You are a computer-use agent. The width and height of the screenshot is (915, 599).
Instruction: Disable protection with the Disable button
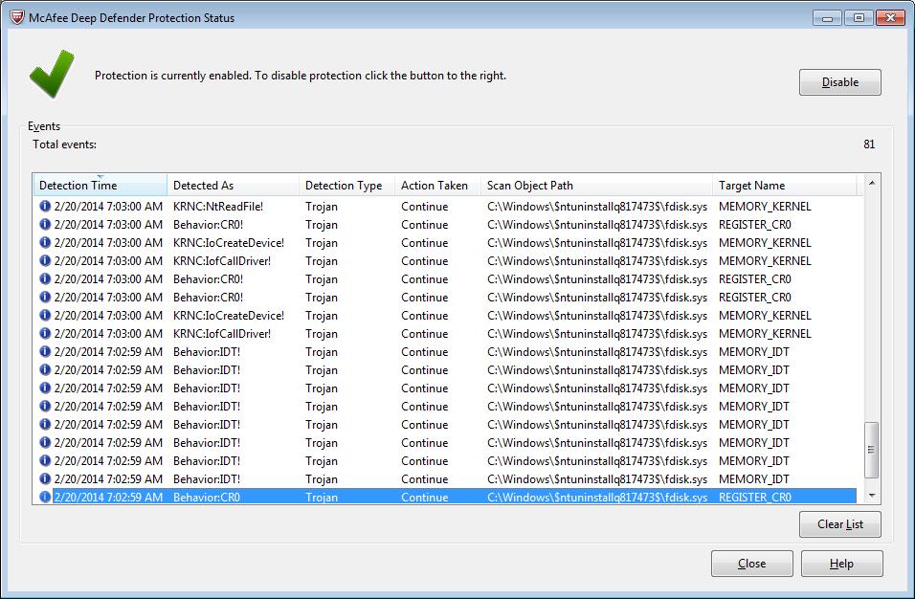coord(839,82)
